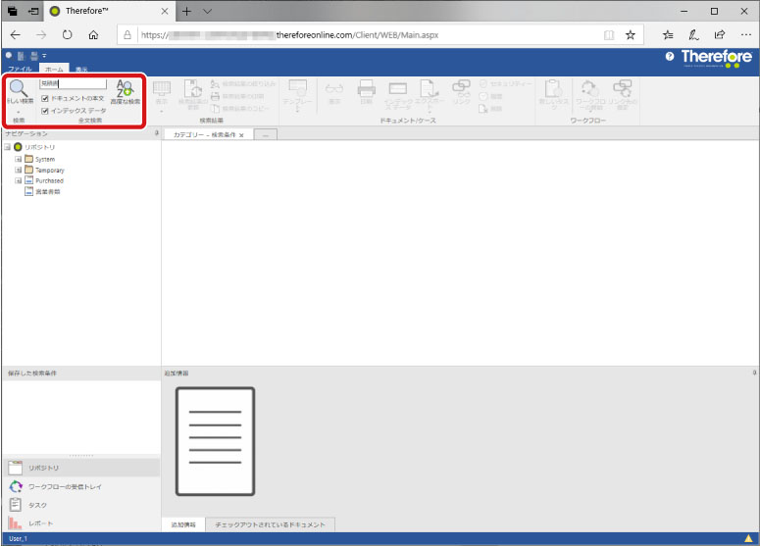
Task: Click the full-text search input field
Action: pos(73,84)
